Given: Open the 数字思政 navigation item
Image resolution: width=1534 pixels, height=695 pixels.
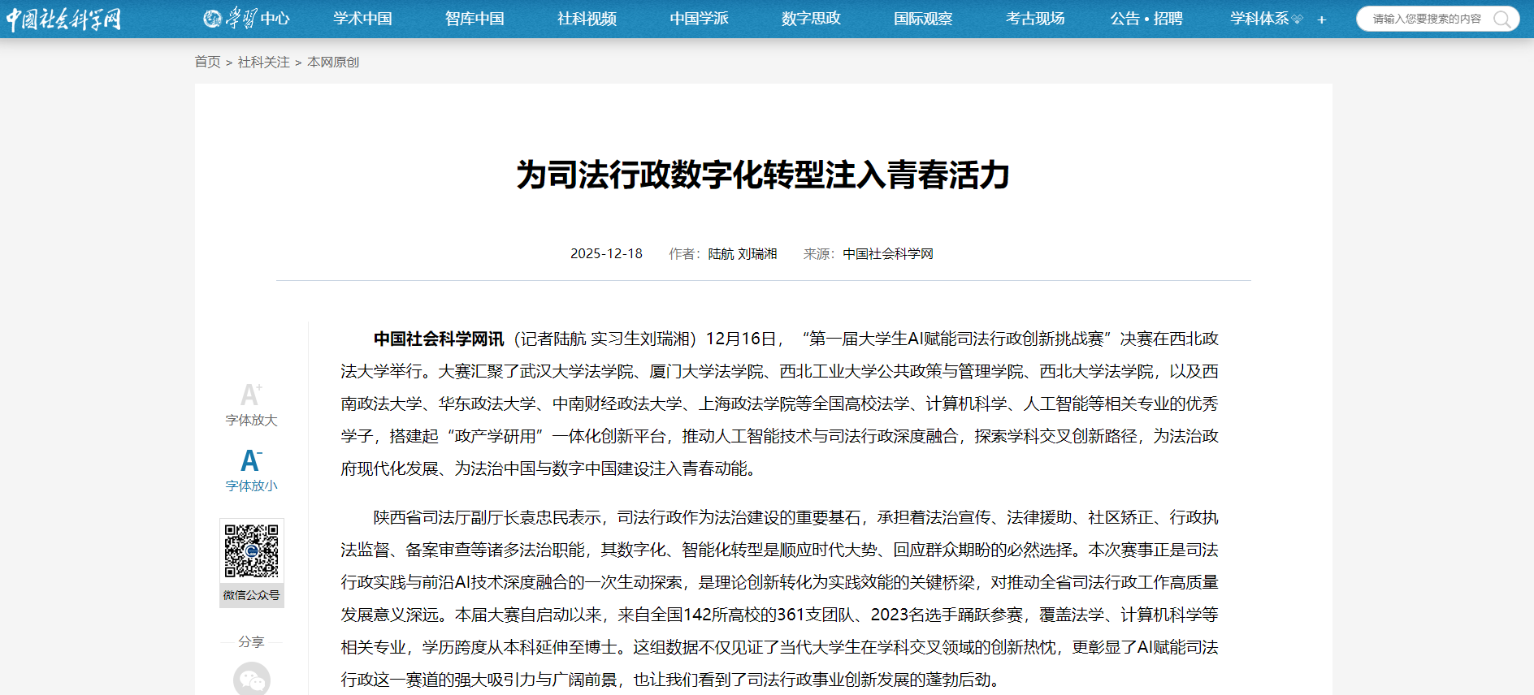Looking at the screenshot, I should coord(811,19).
